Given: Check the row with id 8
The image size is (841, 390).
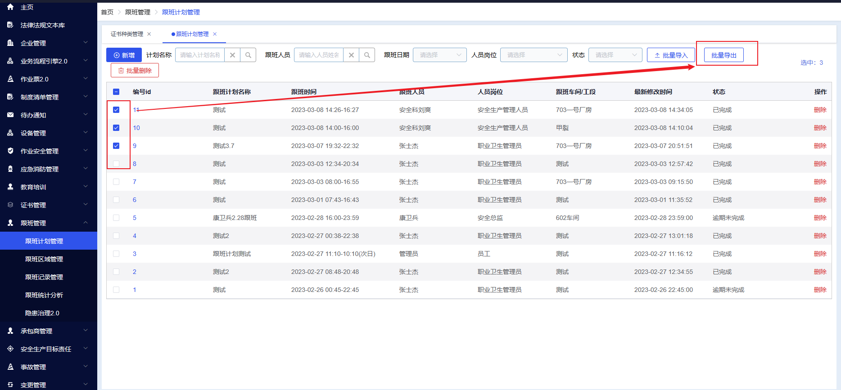Looking at the screenshot, I should [x=116, y=164].
